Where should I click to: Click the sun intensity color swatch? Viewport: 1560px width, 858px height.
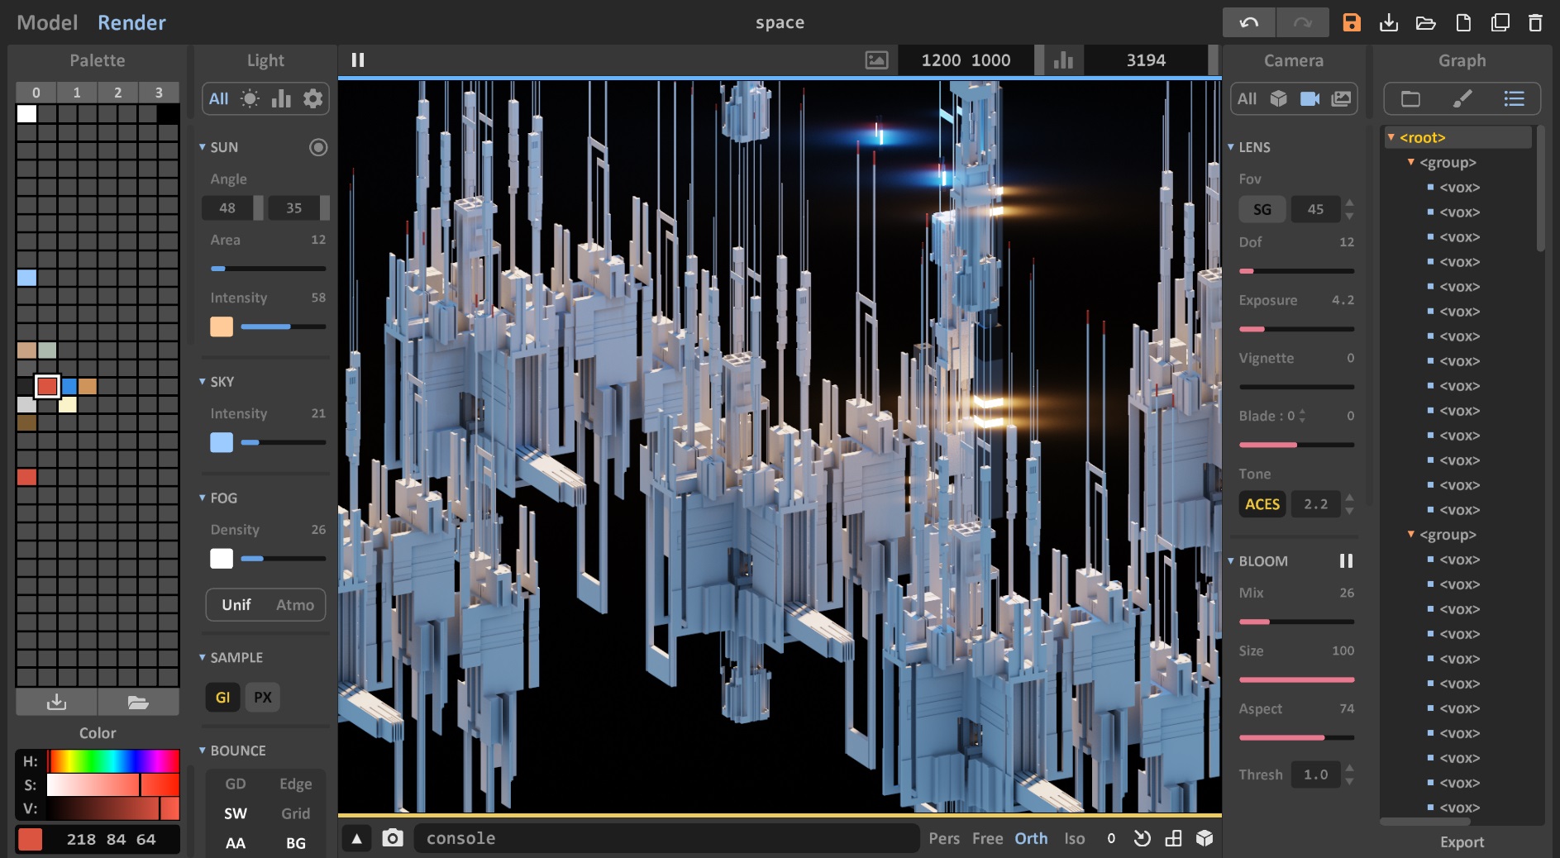222,327
